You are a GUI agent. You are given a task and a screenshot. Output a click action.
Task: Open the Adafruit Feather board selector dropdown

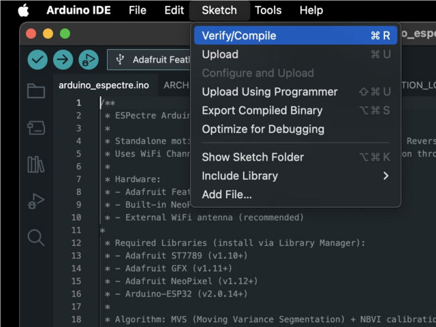coord(149,59)
